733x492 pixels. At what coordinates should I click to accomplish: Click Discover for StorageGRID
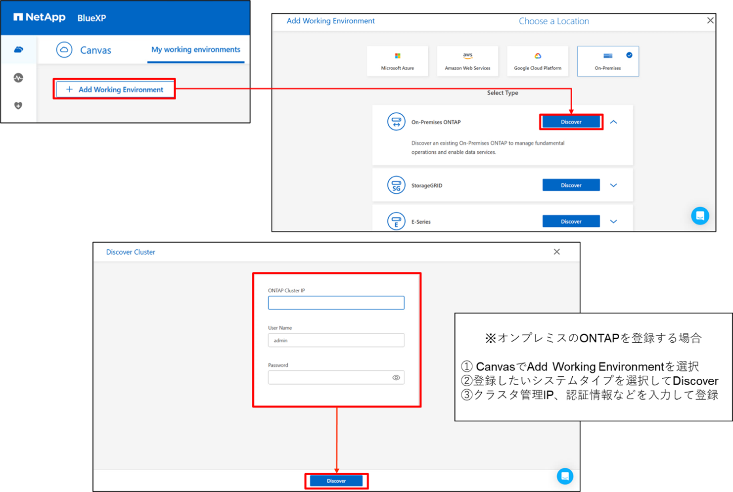(x=571, y=185)
